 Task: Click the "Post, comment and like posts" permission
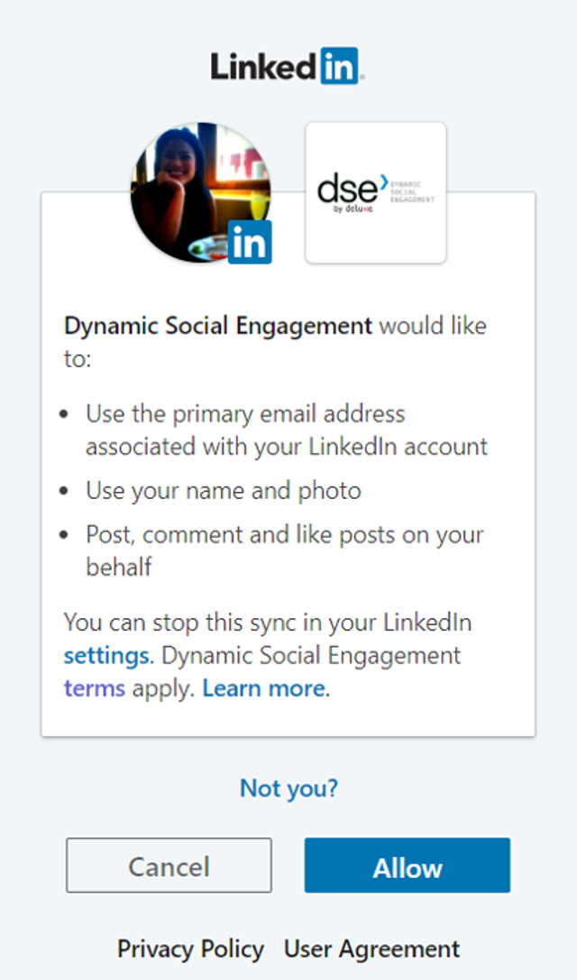(x=285, y=550)
